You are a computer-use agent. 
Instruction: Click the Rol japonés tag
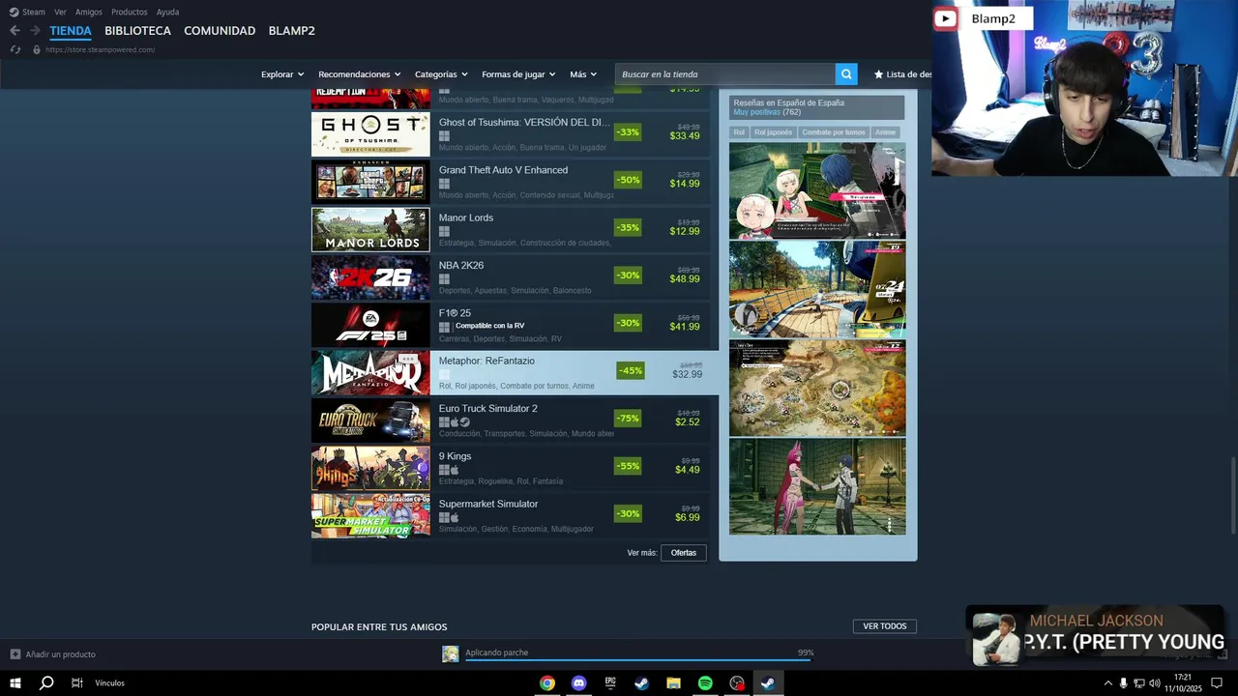coord(773,132)
